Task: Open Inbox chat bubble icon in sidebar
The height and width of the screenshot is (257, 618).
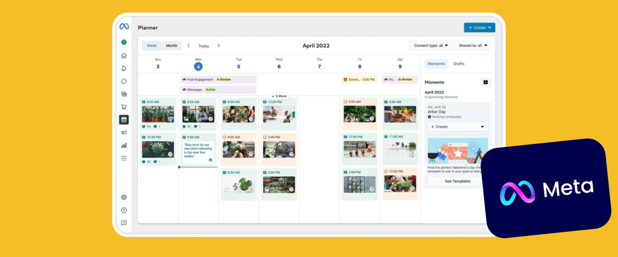Action: [124, 81]
